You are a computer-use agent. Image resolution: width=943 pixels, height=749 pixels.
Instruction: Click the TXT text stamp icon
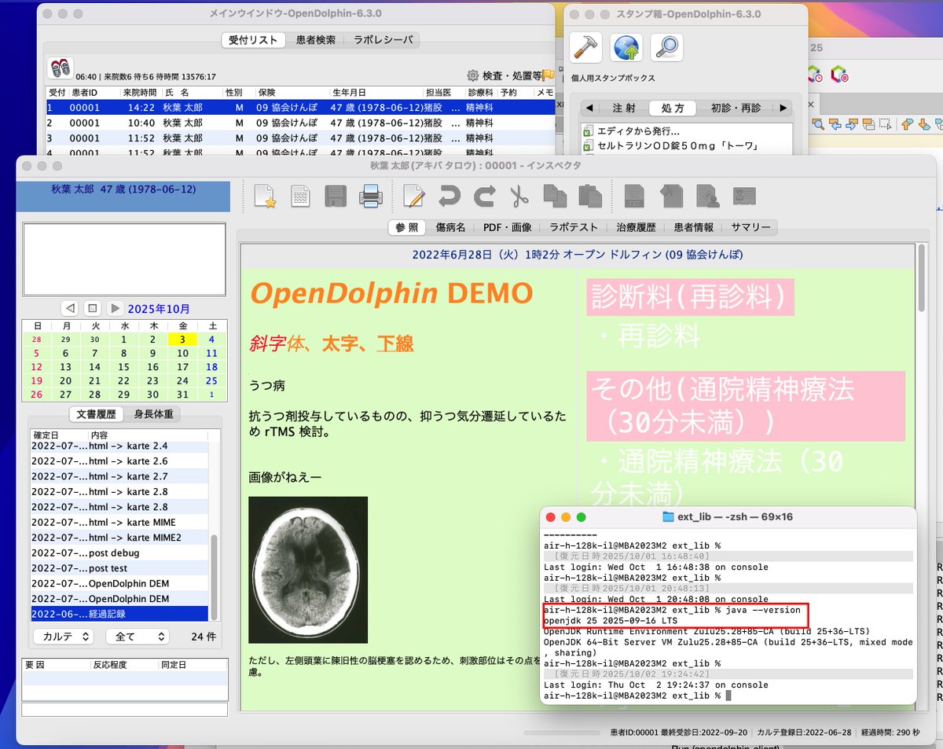pyautogui.click(x=634, y=195)
